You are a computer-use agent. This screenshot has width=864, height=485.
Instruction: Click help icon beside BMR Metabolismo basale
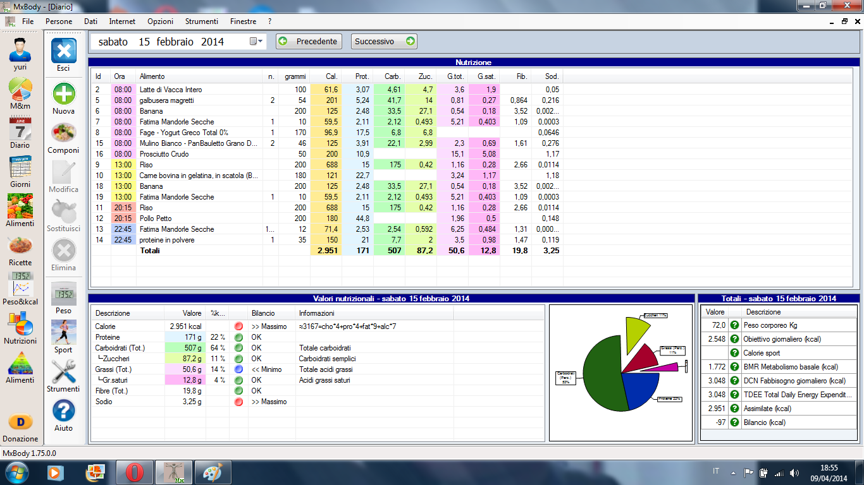[734, 367]
